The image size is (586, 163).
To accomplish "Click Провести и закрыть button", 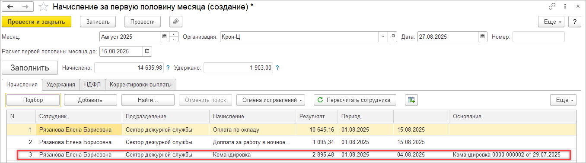I will pos(36,22).
